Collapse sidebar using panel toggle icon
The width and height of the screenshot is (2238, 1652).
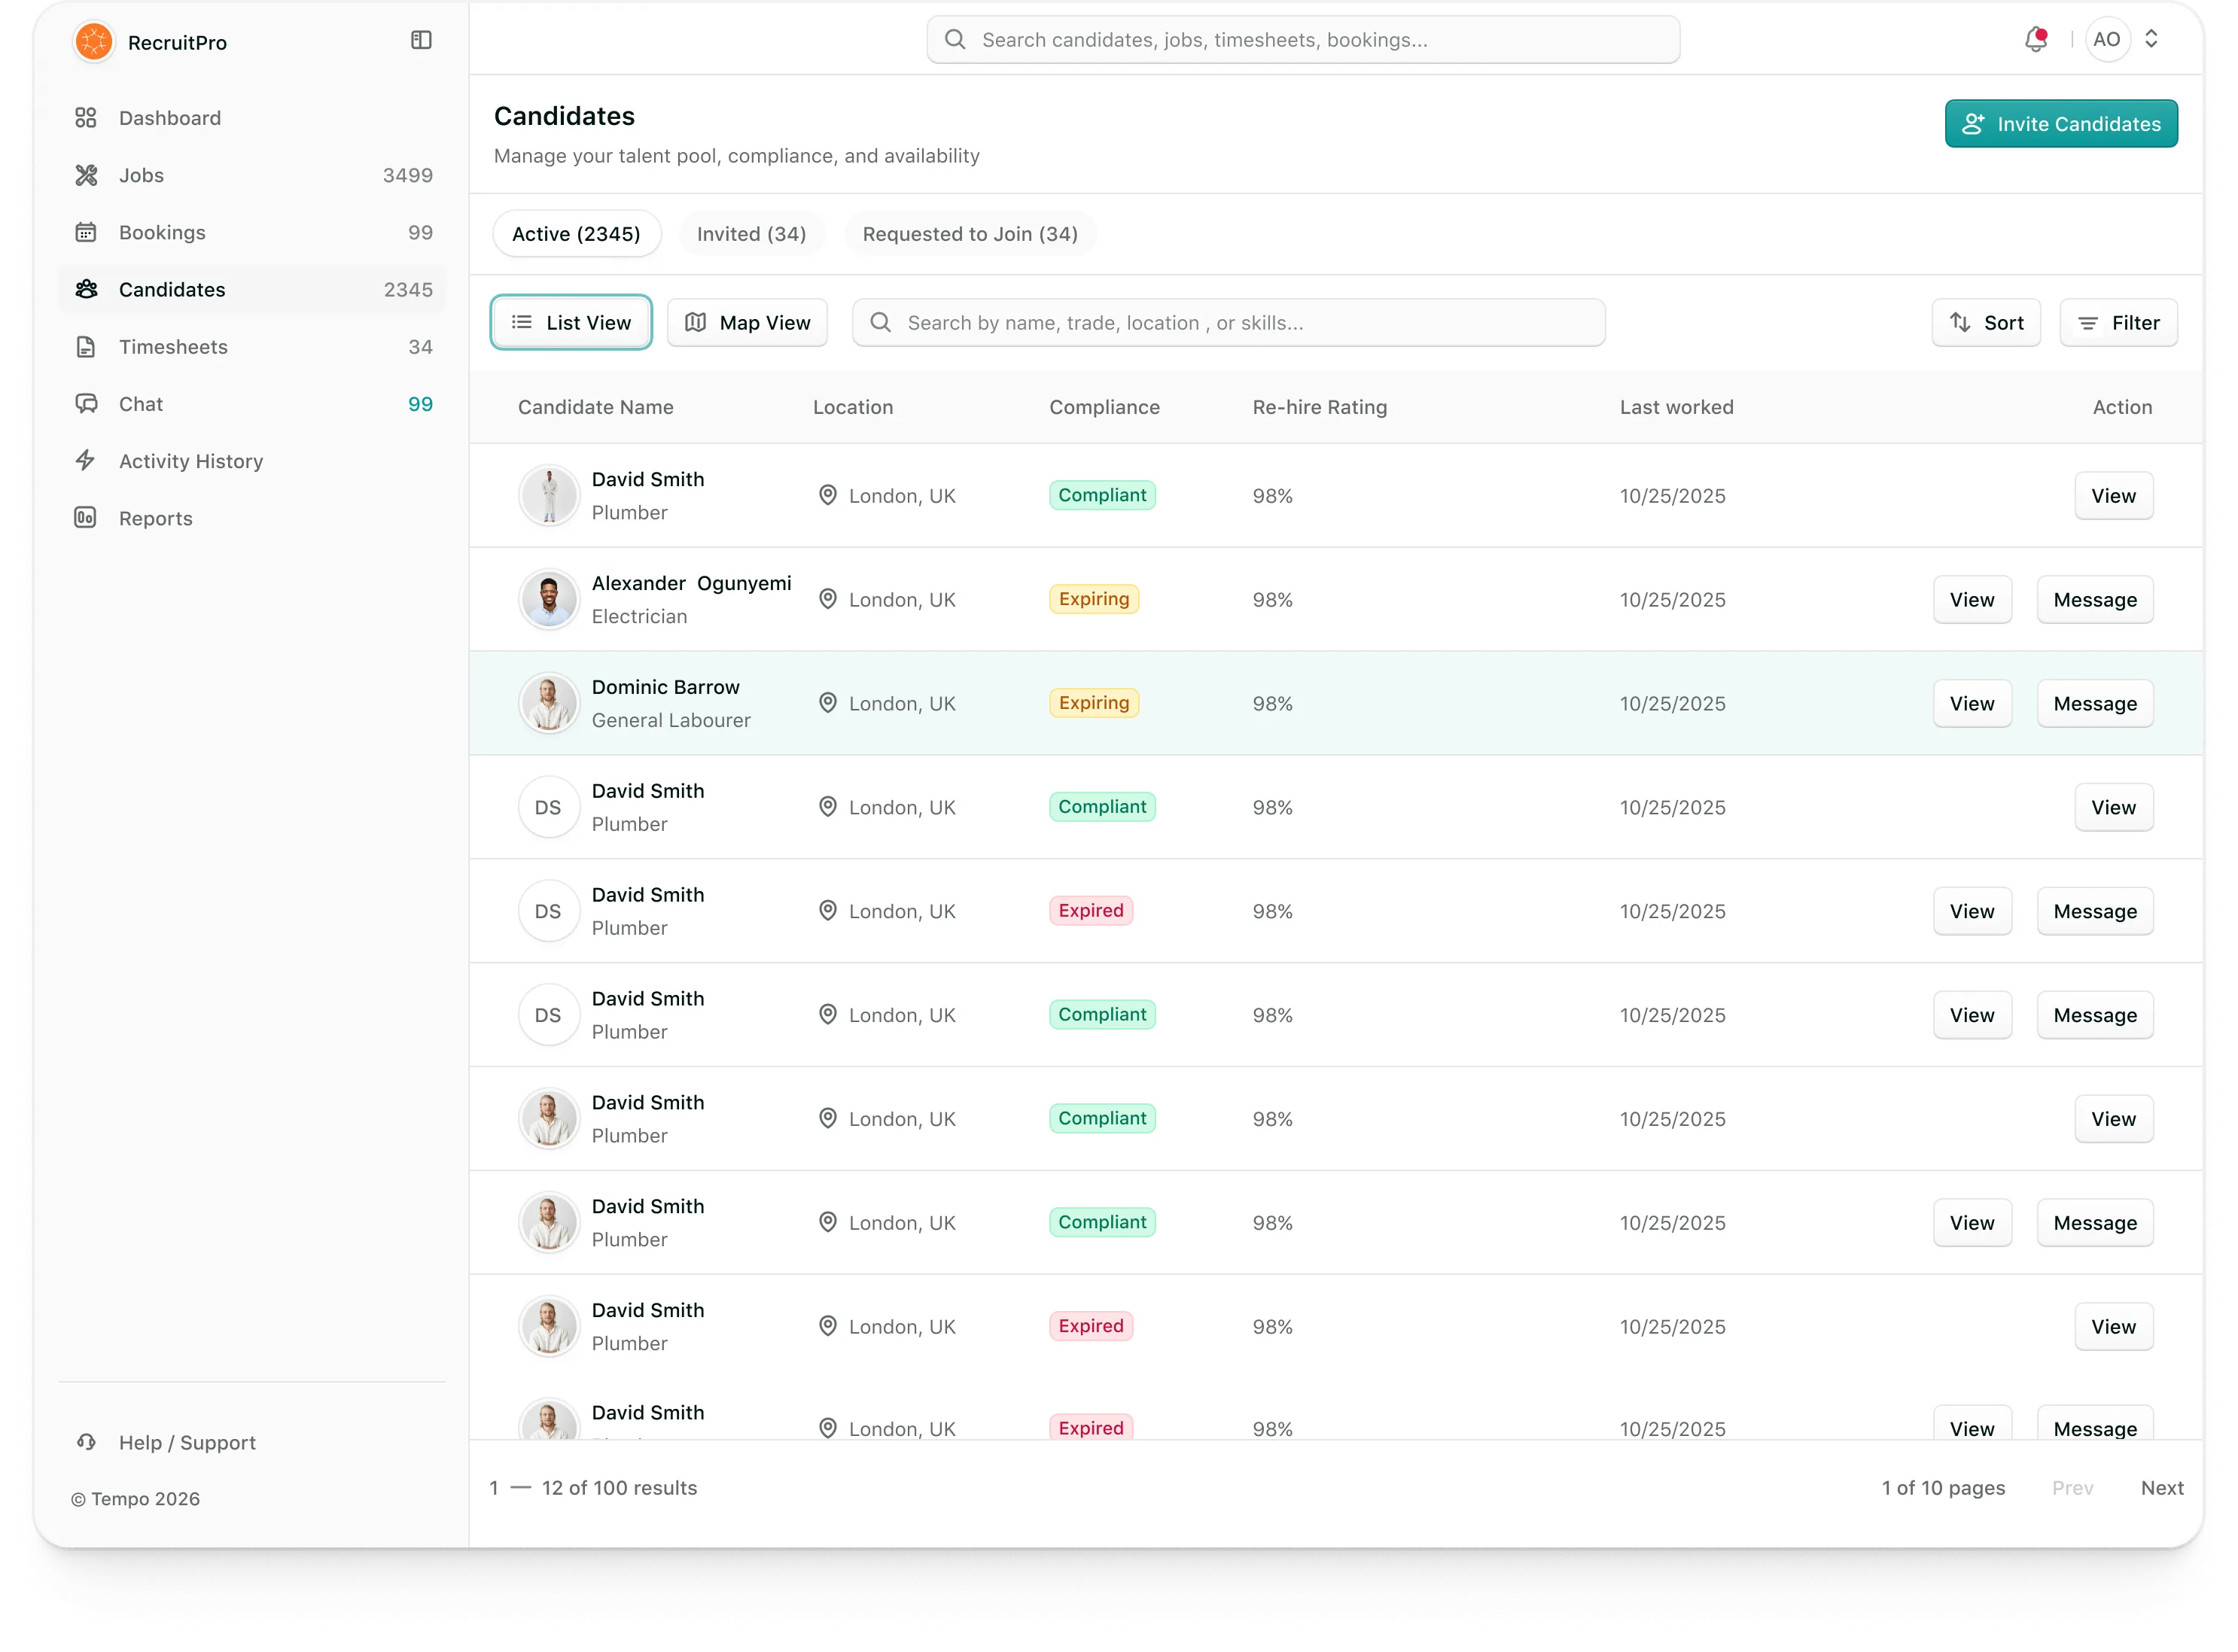tap(421, 40)
